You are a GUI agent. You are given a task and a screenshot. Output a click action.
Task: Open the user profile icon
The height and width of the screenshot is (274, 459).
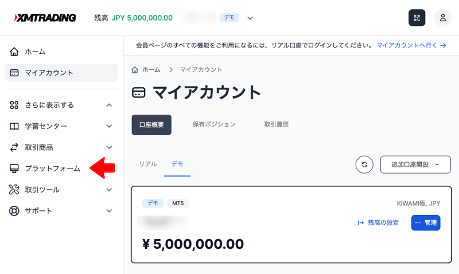tap(443, 18)
